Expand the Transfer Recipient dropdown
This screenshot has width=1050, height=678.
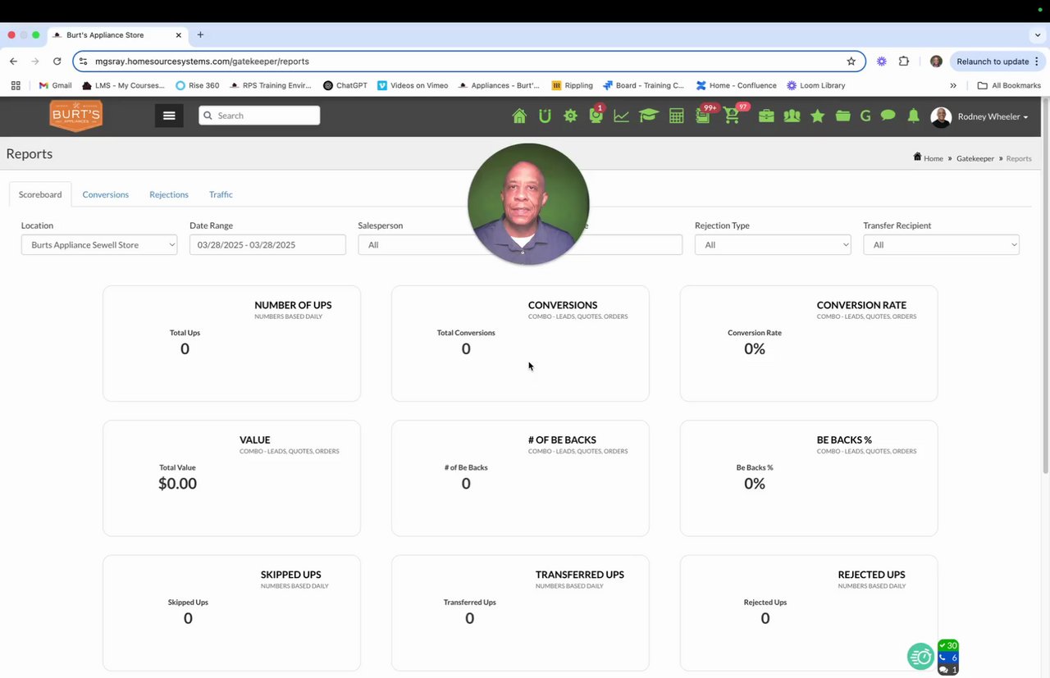[x=941, y=244]
